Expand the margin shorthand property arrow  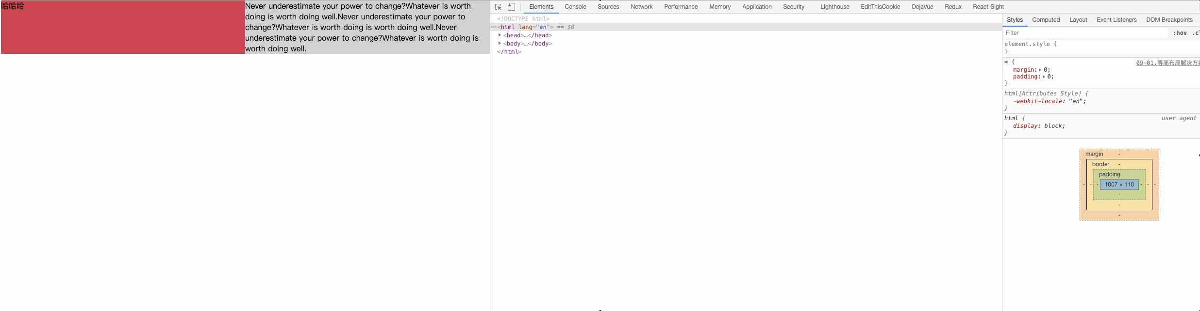[1040, 70]
